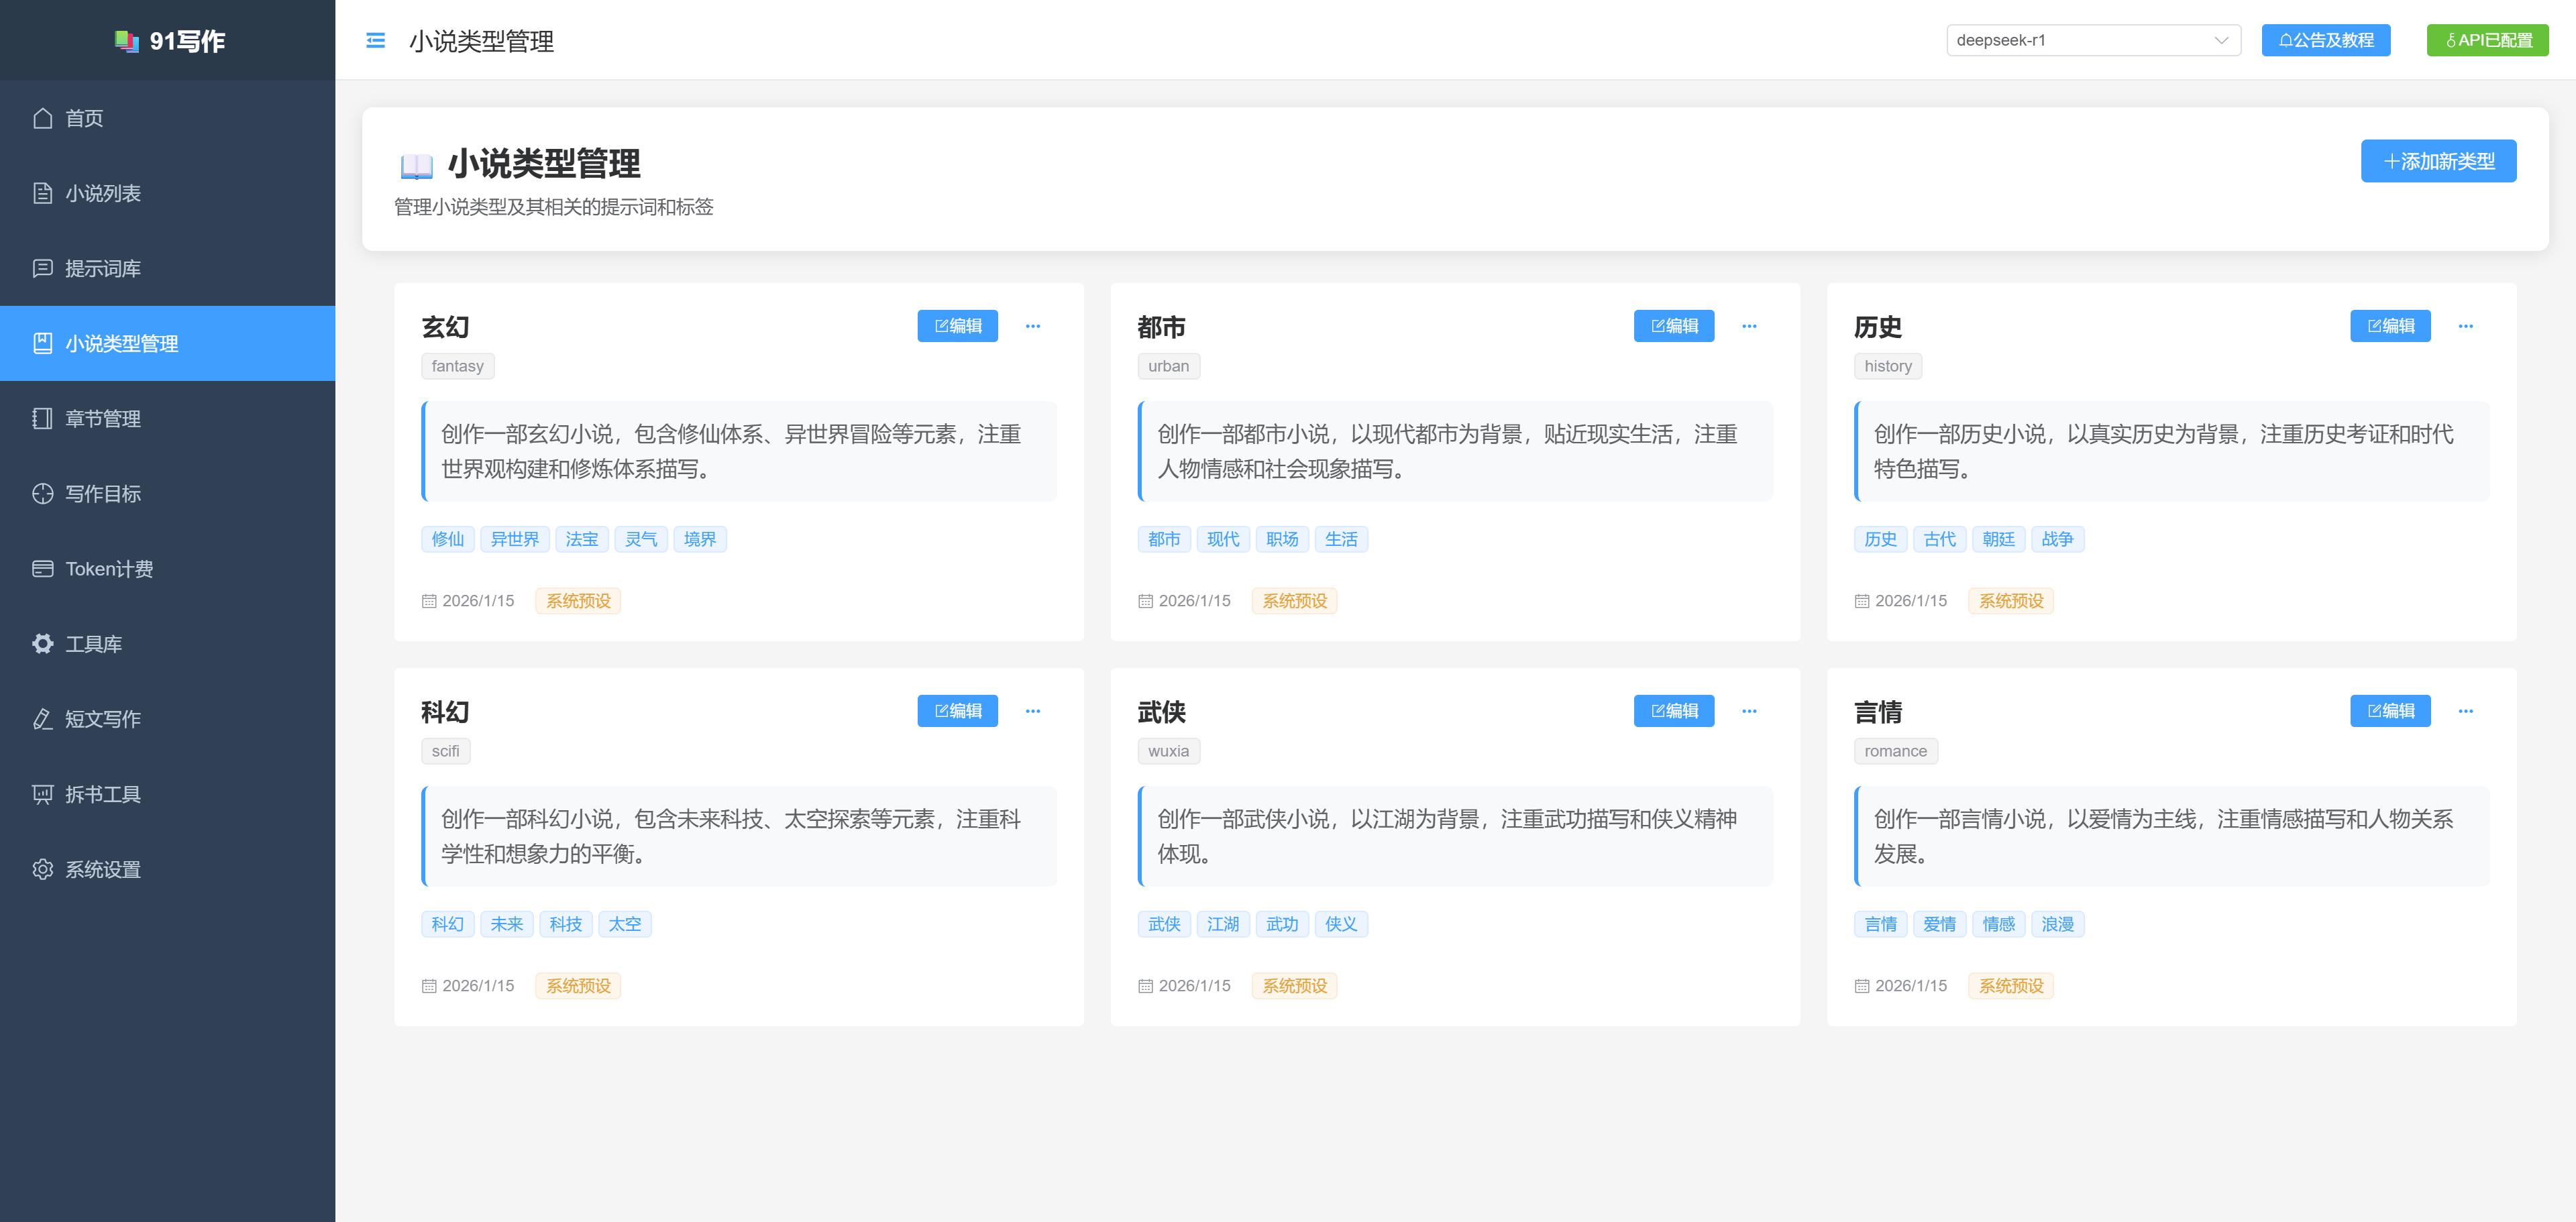Open 公告及教程 button
Viewport: 2576px width, 1222px height.
click(x=2325, y=41)
